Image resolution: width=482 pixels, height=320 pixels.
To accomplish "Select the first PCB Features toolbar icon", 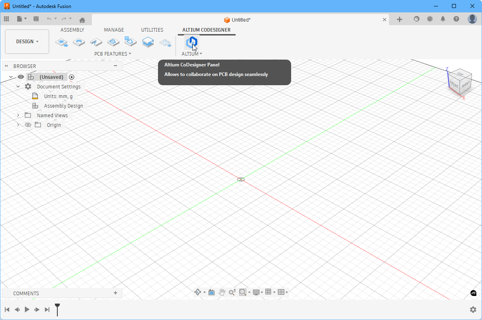I will click(62, 42).
